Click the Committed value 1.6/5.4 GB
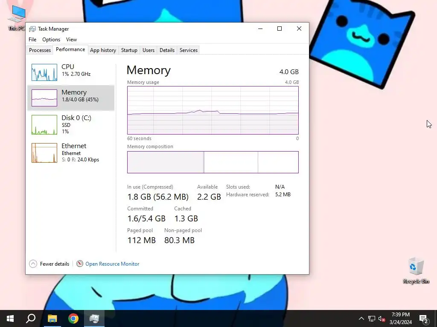 (x=146, y=218)
